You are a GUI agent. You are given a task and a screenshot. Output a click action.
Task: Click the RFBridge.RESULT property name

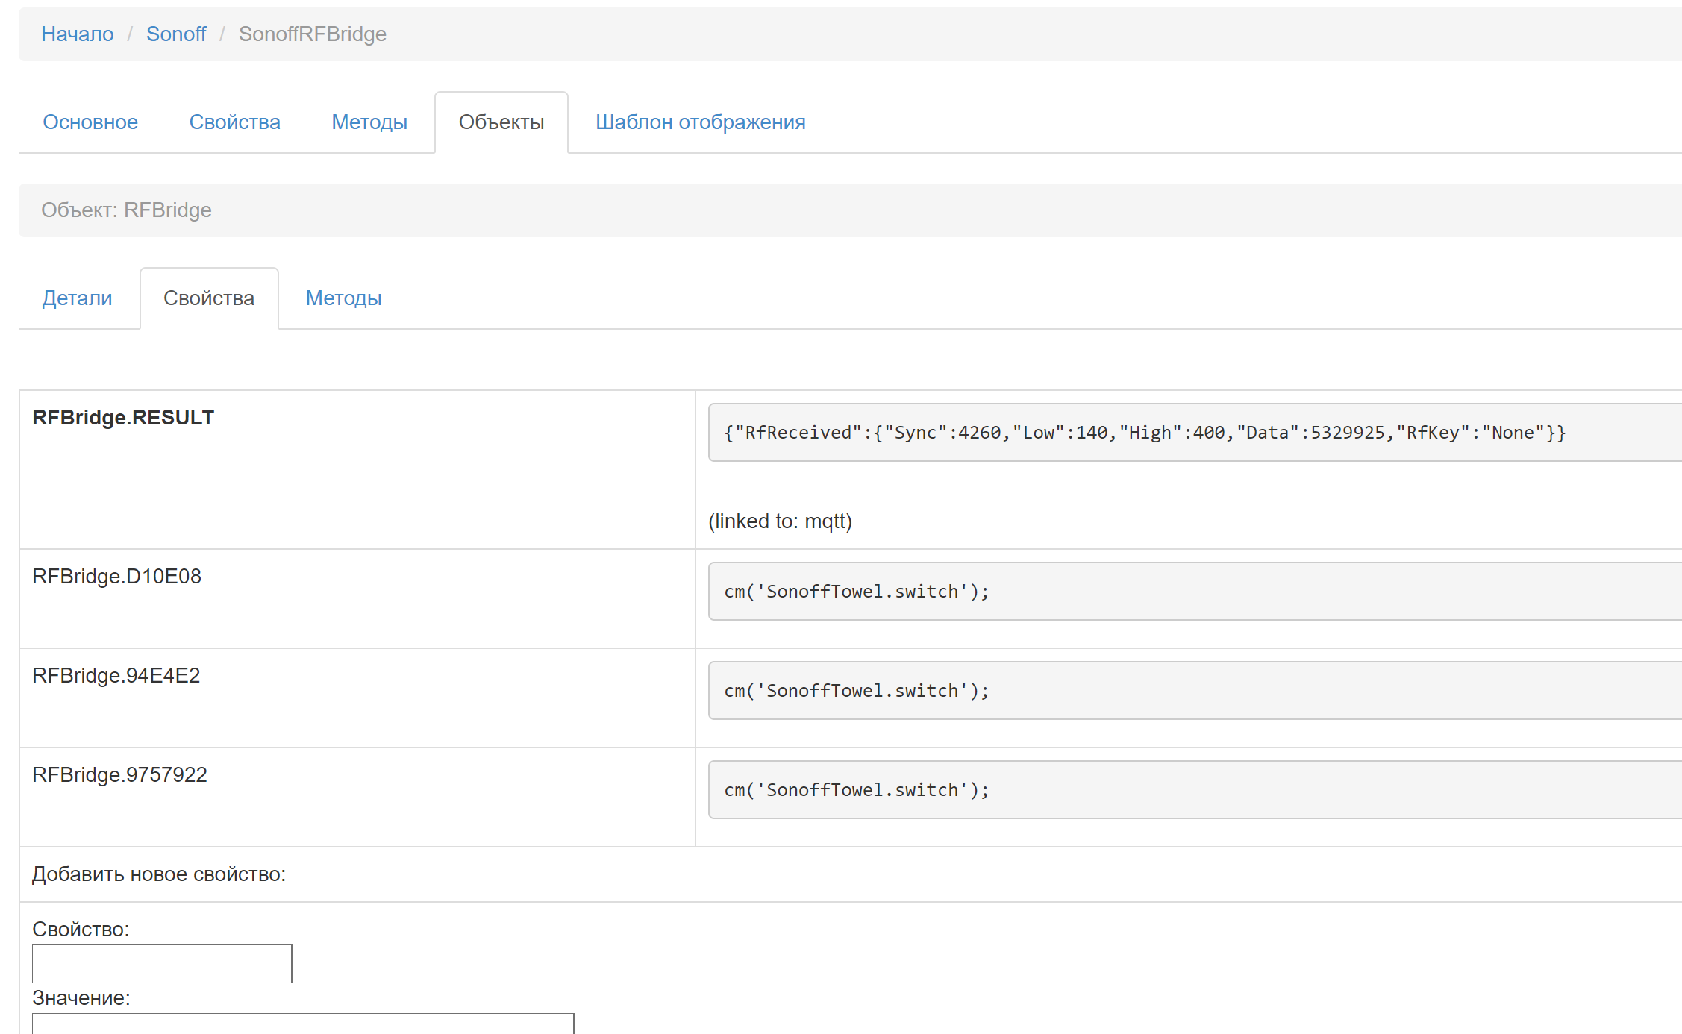pos(123,418)
